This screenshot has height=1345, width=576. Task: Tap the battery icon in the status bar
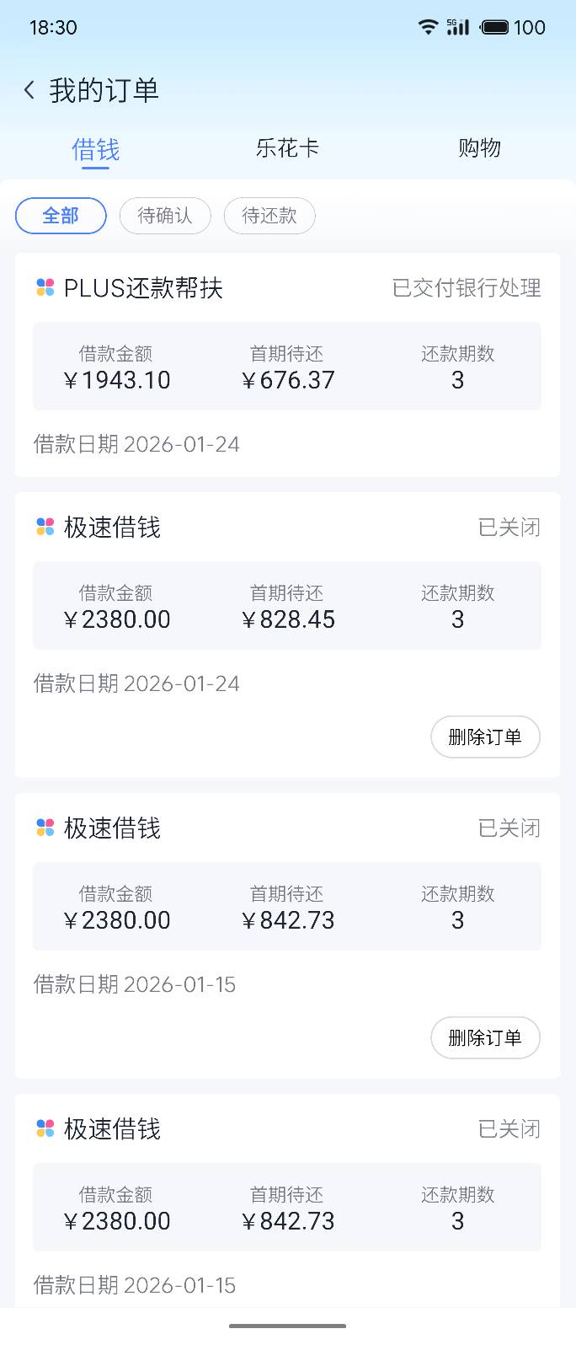point(494,27)
